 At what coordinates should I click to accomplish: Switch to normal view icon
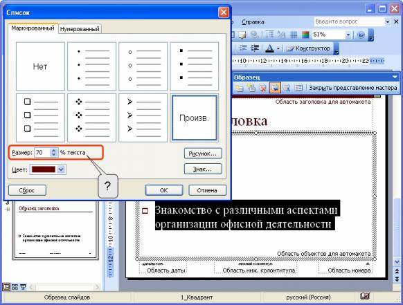6,287
